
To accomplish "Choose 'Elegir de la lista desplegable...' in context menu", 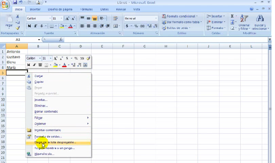I will tap(55, 142).
